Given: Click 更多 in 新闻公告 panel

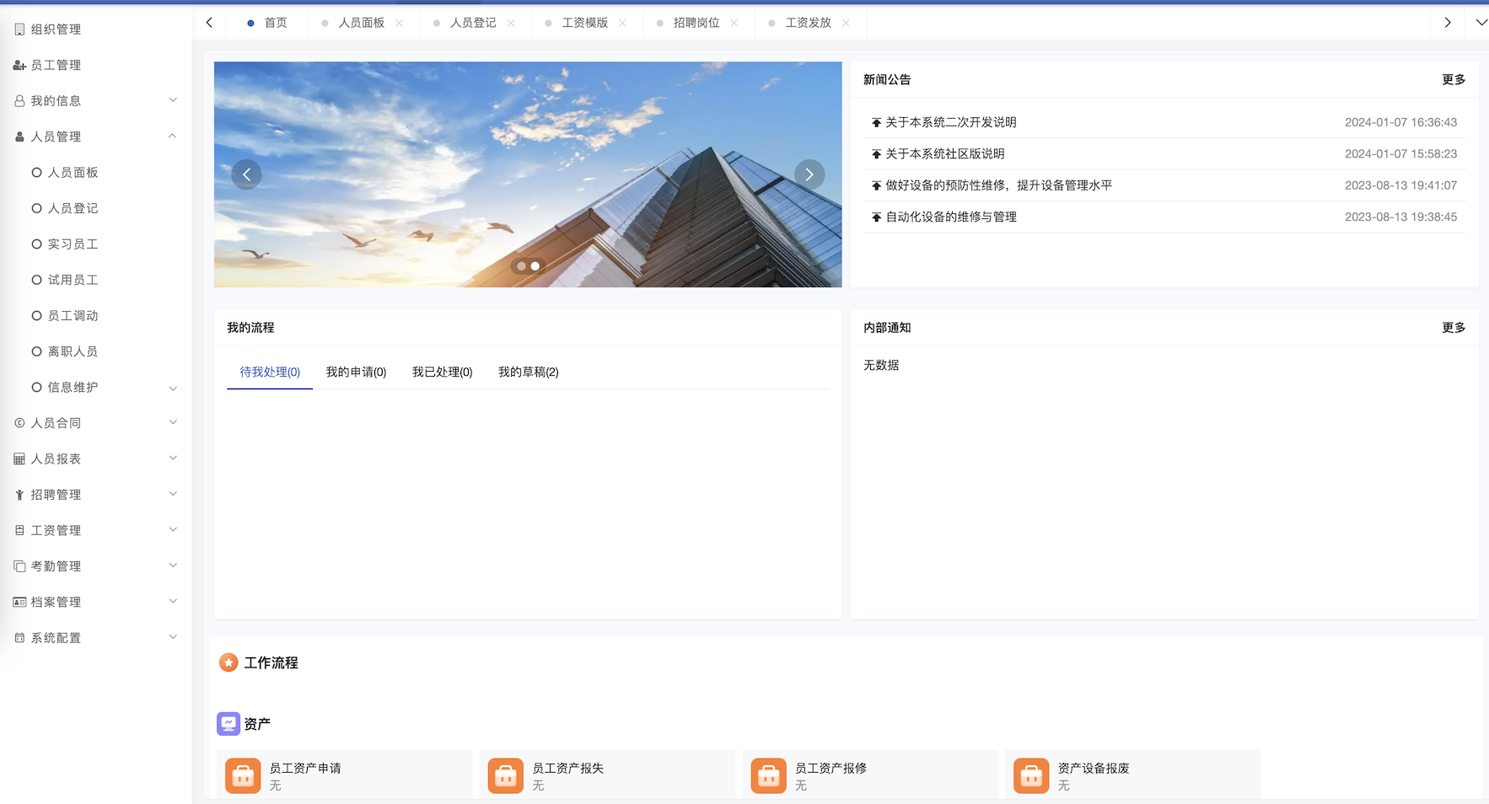Looking at the screenshot, I should (1454, 79).
